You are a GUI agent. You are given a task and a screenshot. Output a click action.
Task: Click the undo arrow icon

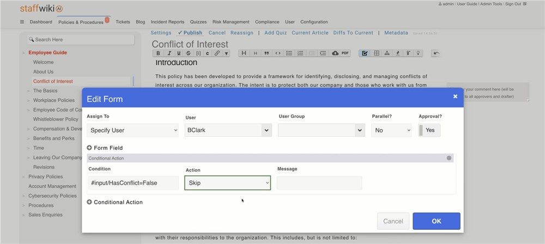435,53
